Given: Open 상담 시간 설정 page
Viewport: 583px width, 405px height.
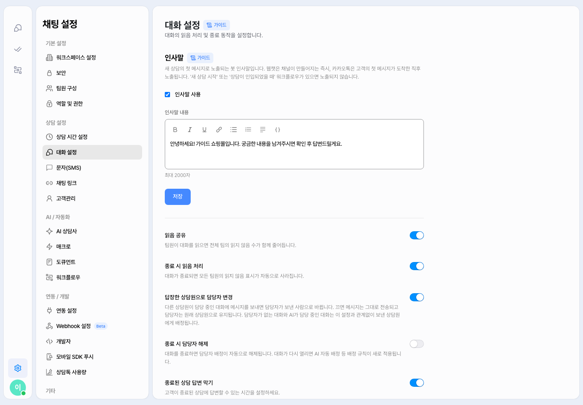Looking at the screenshot, I should point(92,137).
